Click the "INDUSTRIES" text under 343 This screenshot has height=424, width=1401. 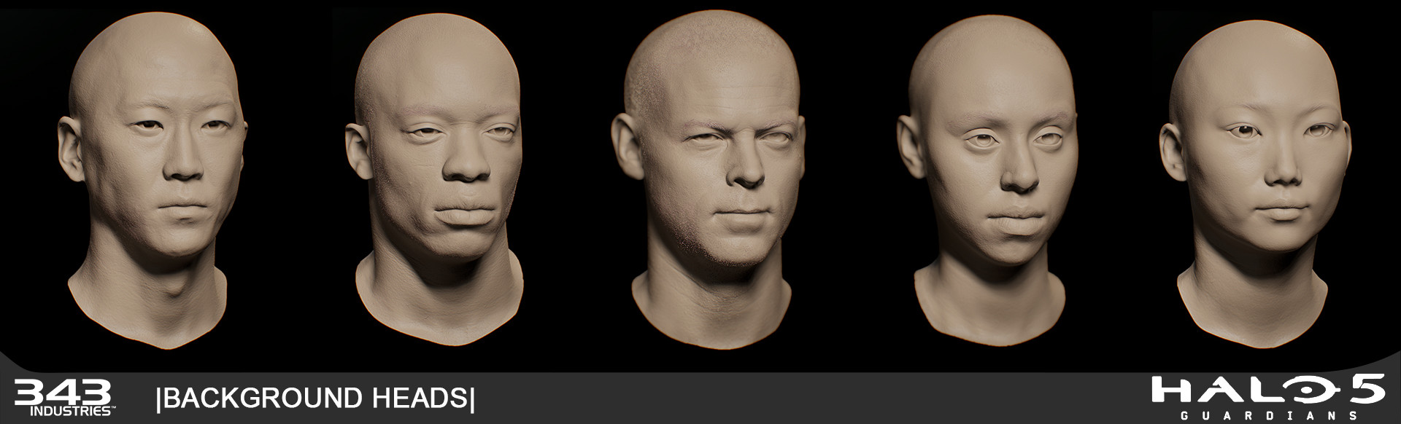pyautogui.click(x=71, y=412)
